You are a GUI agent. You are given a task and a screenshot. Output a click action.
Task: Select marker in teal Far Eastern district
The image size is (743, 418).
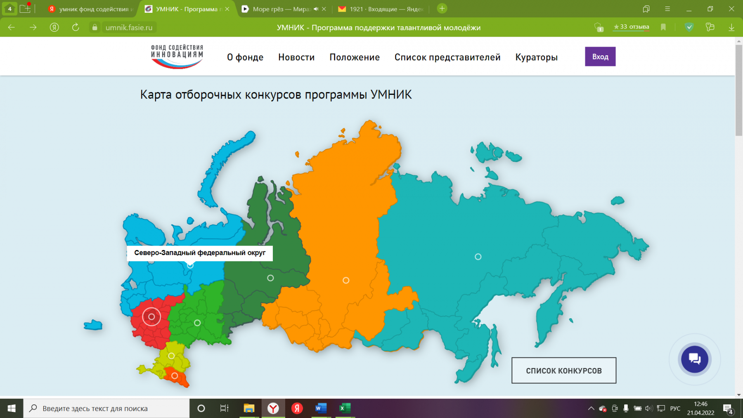point(478,257)
